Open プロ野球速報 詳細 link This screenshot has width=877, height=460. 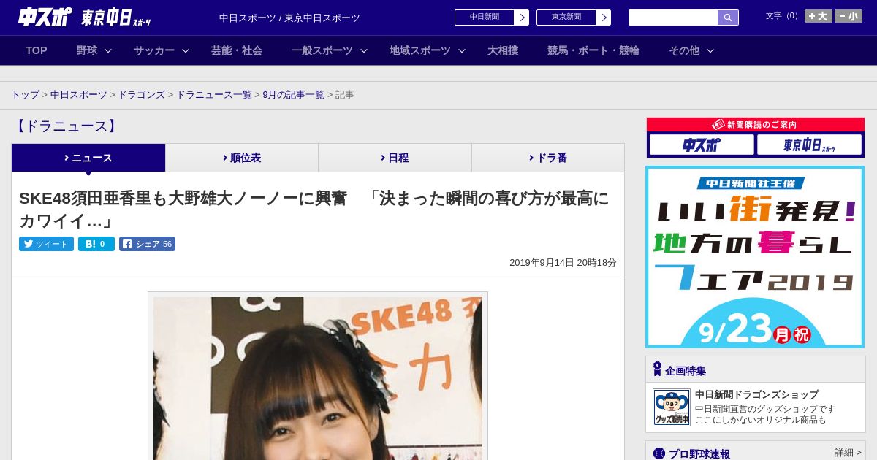click(x=848, y=453)
